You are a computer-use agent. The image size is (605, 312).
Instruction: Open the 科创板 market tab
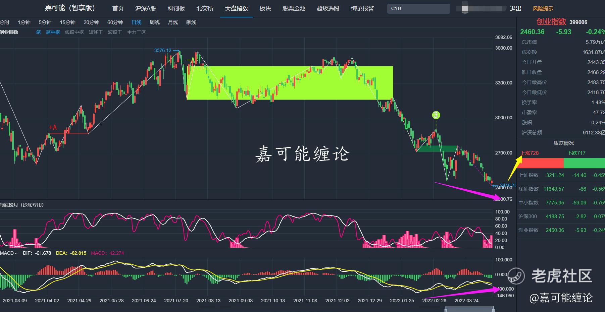(176, 8)
